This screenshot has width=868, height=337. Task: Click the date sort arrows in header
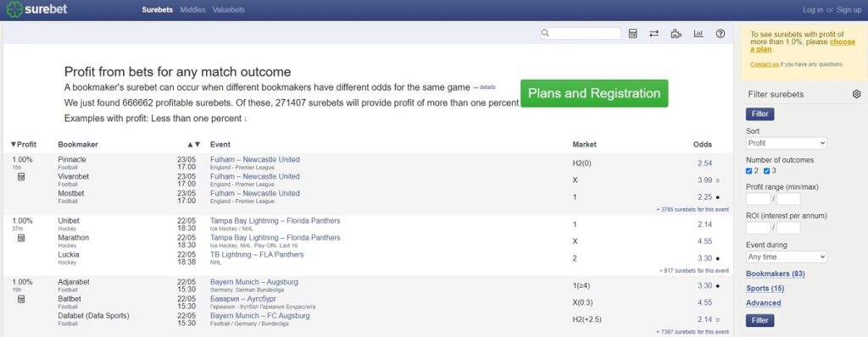(x=193, y=145)
